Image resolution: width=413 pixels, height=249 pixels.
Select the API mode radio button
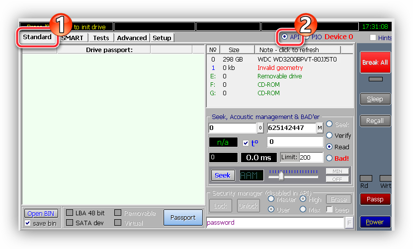[x=284, y=37]
